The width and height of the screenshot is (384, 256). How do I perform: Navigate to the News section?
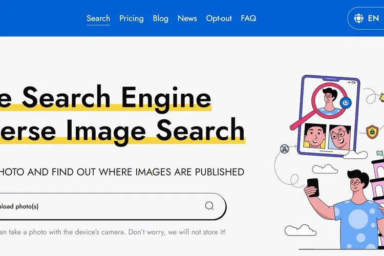(187, 18)
